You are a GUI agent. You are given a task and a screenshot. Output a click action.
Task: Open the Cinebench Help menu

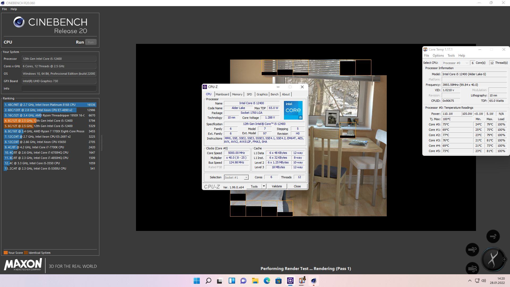(x=14, y=9)
